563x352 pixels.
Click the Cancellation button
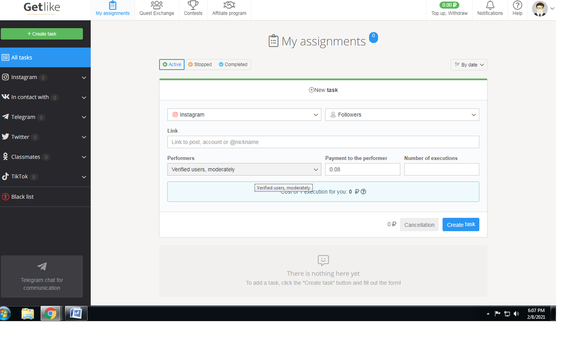click(x=419, y=225)
